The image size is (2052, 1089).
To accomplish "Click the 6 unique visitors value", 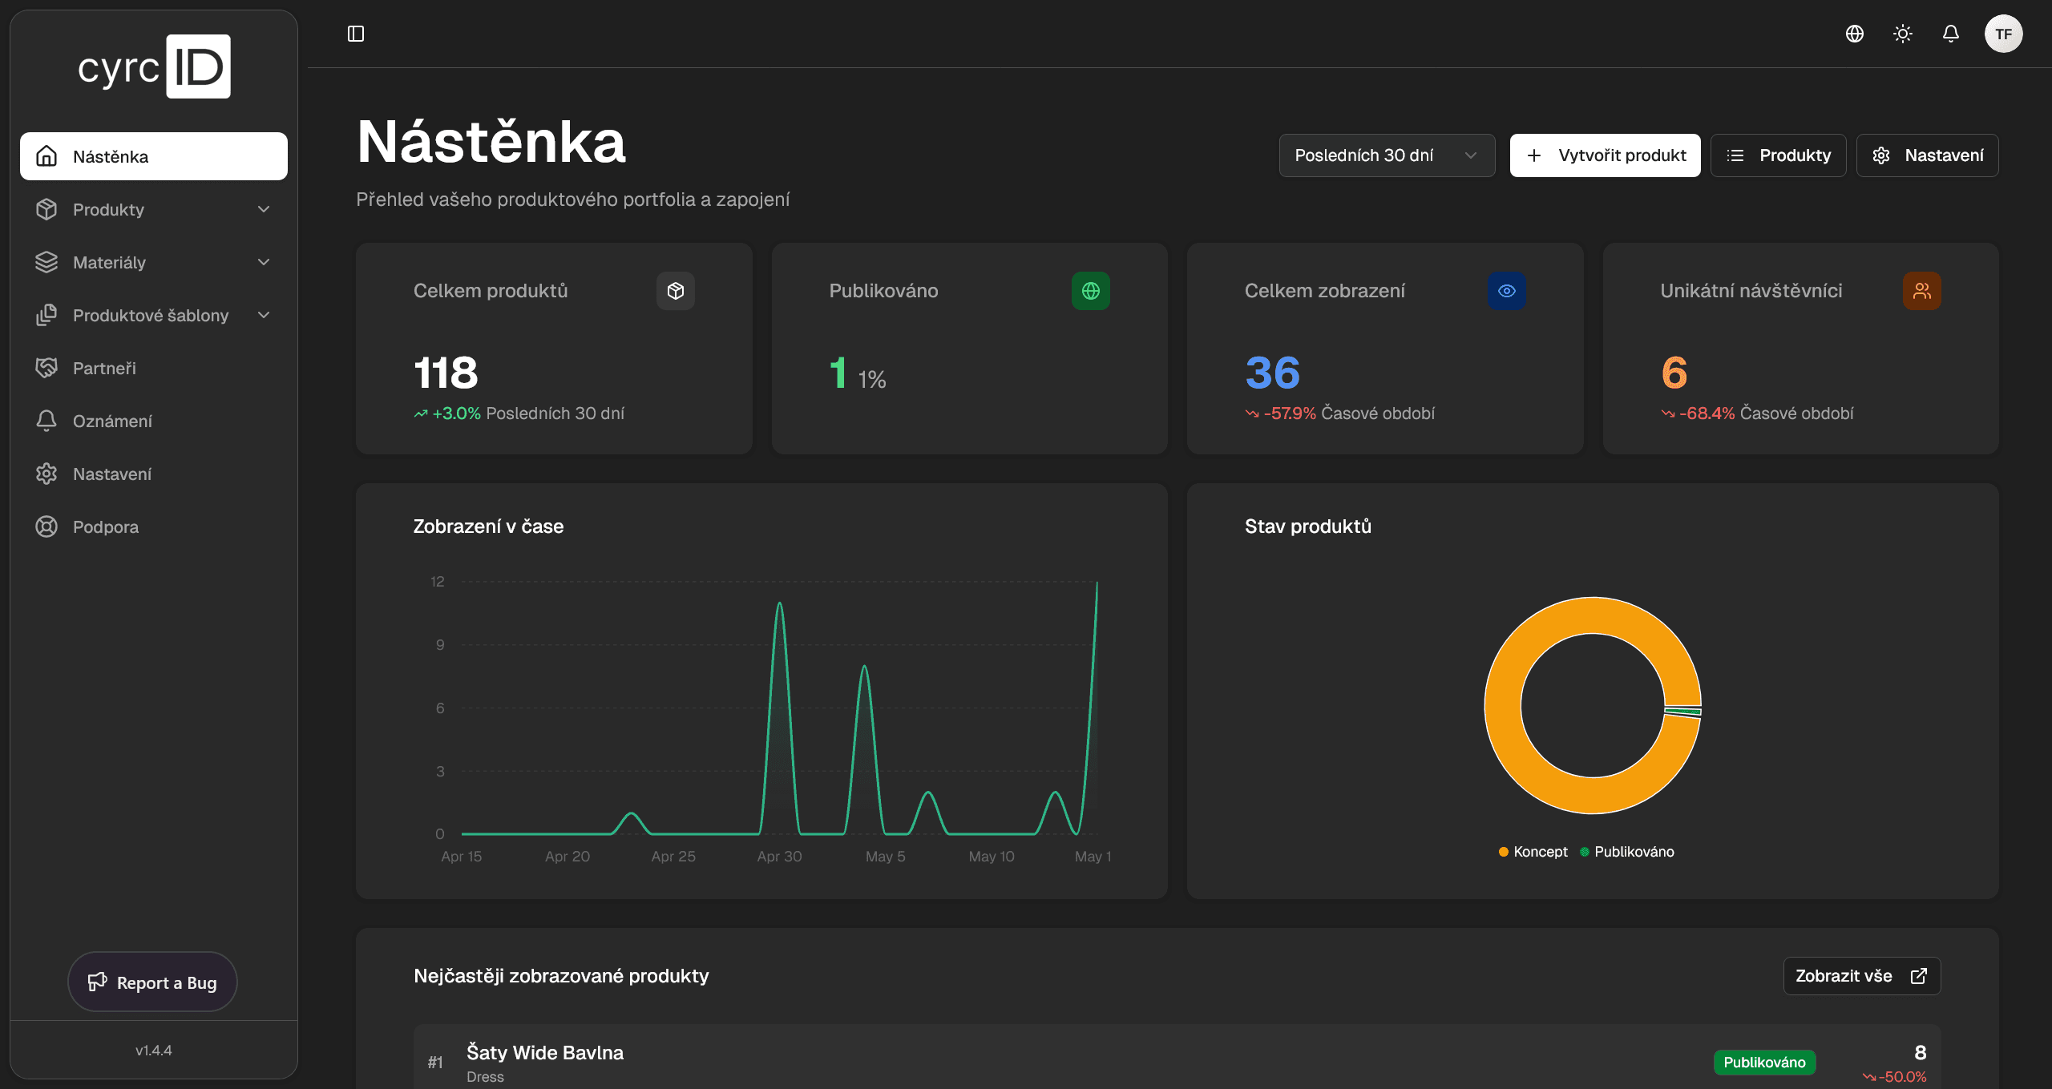I will (x=1674, y=373).
